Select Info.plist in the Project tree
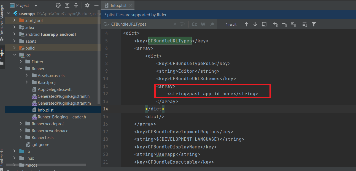The image size is (356, 171). coord(46,110)
